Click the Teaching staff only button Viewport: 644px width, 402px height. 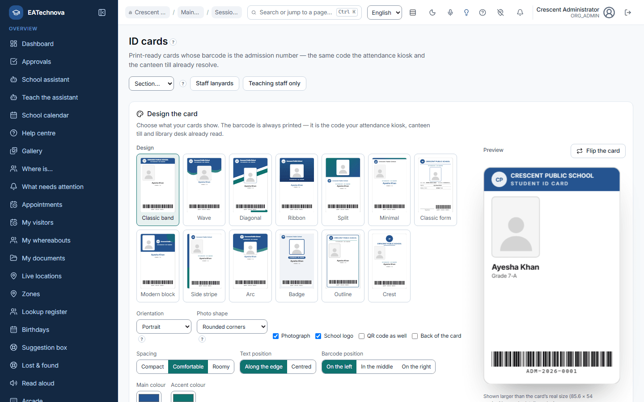click(x=275, y=84)
